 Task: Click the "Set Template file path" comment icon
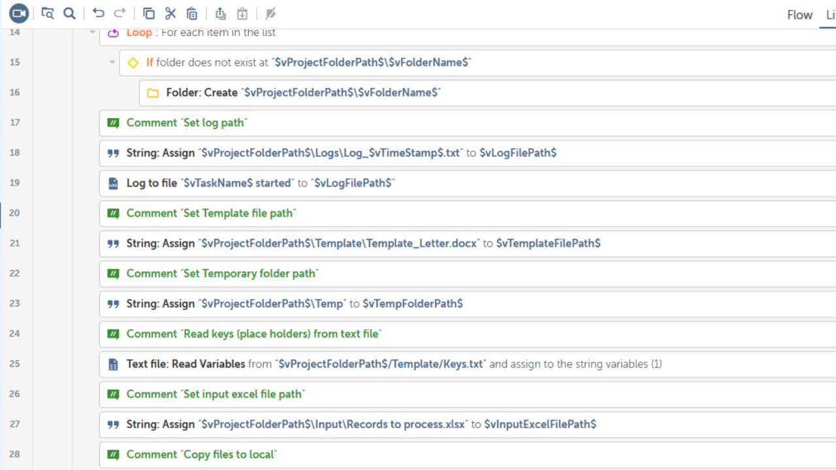click(x=113, y=213)
